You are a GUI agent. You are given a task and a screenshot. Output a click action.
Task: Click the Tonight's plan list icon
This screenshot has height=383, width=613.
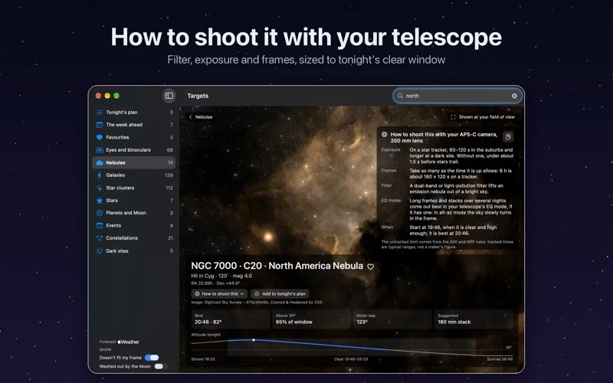pos(100,113)
